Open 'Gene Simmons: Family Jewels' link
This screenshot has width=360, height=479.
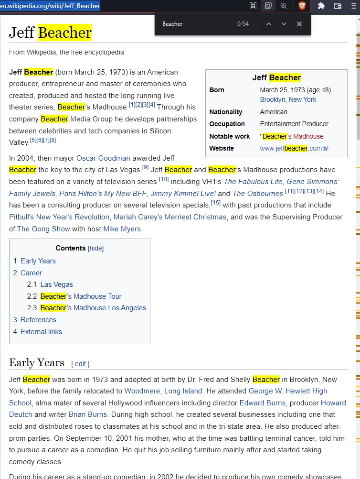pos(313,182)
